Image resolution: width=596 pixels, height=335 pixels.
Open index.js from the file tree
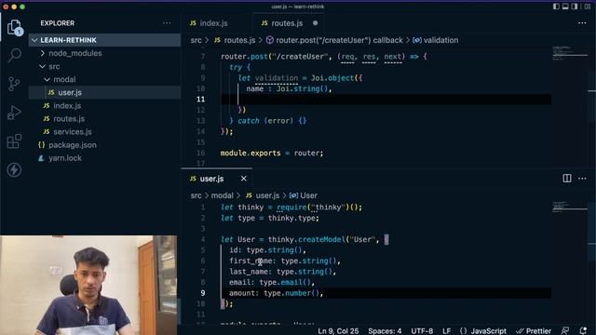coord(104,105)
